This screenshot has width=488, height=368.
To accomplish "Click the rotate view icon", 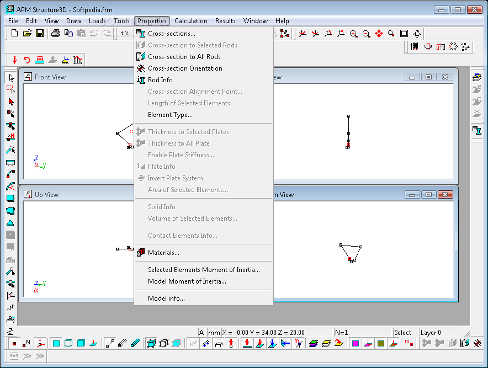I will click(x=417, y=34).
